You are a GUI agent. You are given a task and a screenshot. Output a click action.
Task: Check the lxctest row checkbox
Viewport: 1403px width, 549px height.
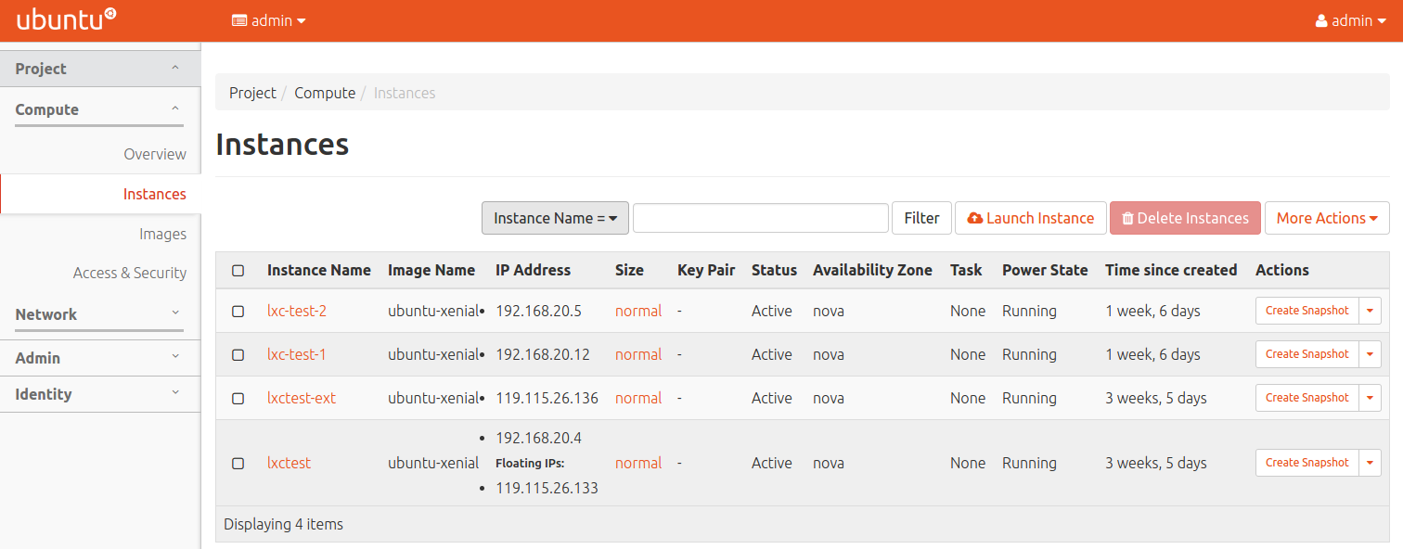click(238, 464)
